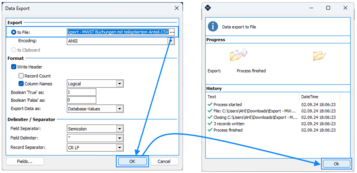Enable the Record Count checkbox
This screenshot has width=357, height=173.
(x=21, y=76)
